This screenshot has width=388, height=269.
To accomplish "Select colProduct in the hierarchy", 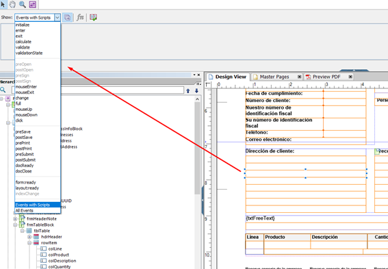I will pos(59,255).
